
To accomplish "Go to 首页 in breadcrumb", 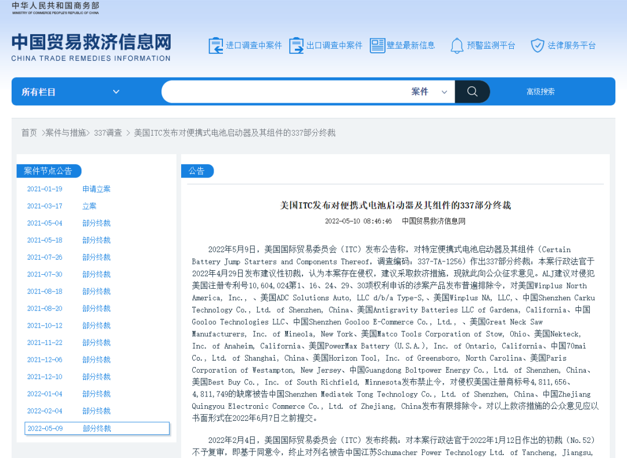I will [x=29, y=133].
